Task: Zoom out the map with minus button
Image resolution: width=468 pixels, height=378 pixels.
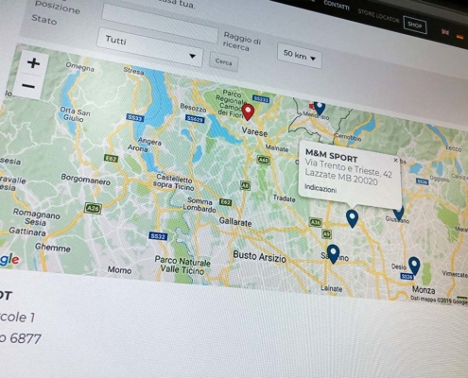Action: (28, 86)
